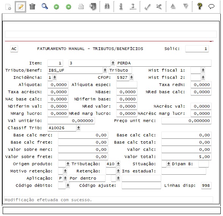Screen dimensions: 223x216
Task: Open the Classif Trib dropdown arrow
Action: (x=78, y=128)
